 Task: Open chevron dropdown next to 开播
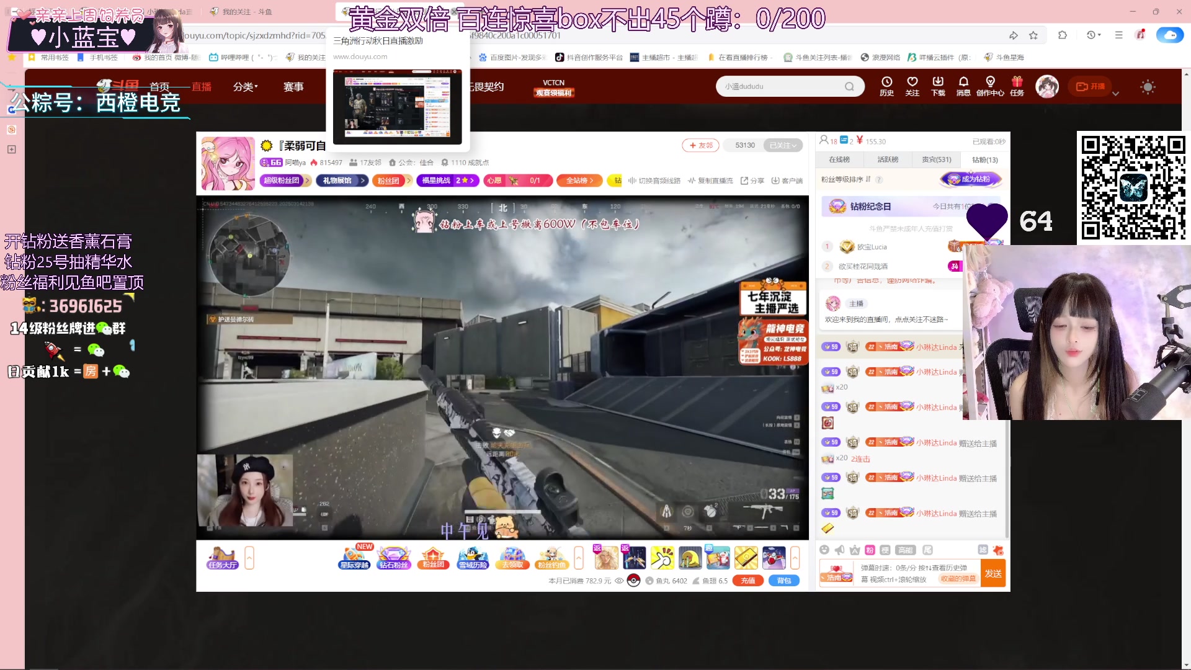coord(1115,94)
